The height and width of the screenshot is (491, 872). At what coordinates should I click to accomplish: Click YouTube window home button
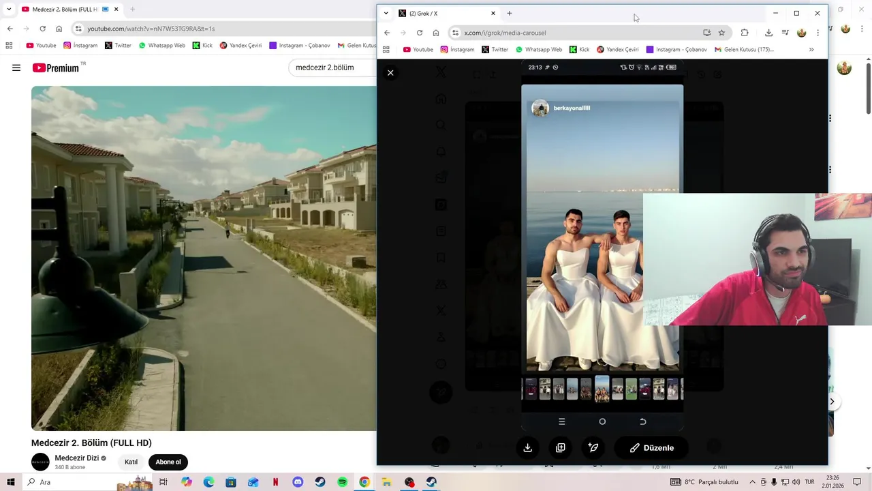(59, 29)
